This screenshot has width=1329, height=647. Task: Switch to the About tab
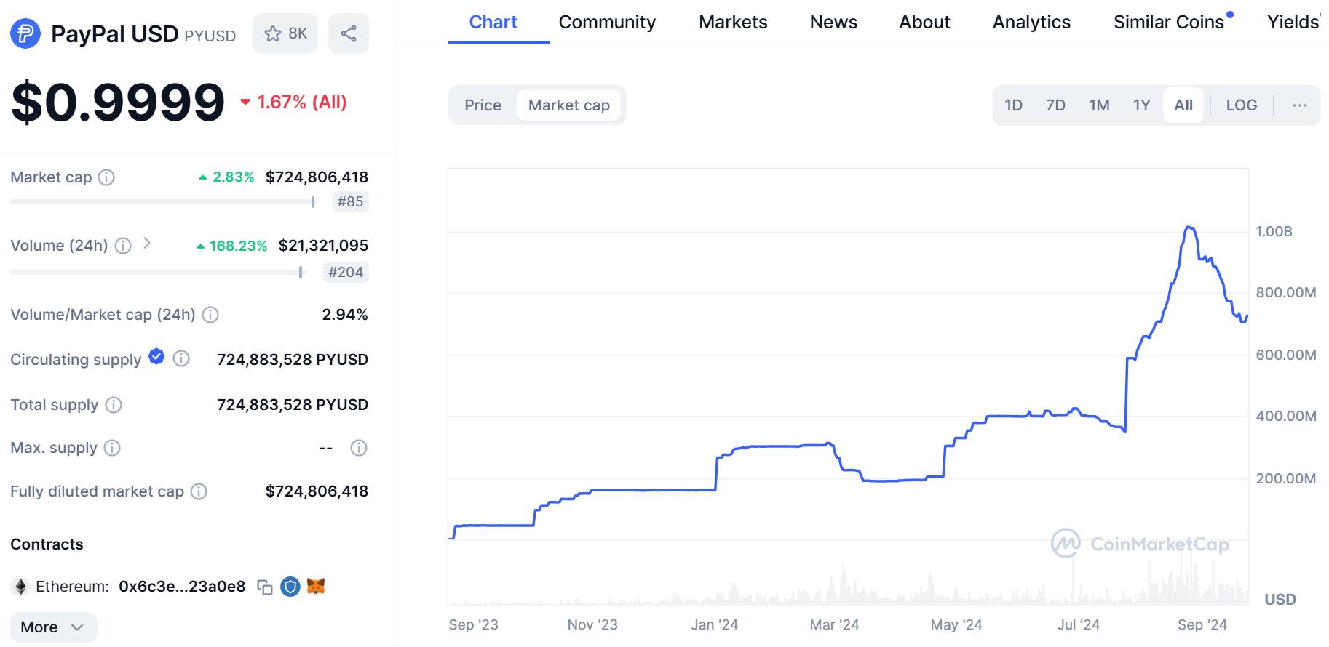[924, 23]
